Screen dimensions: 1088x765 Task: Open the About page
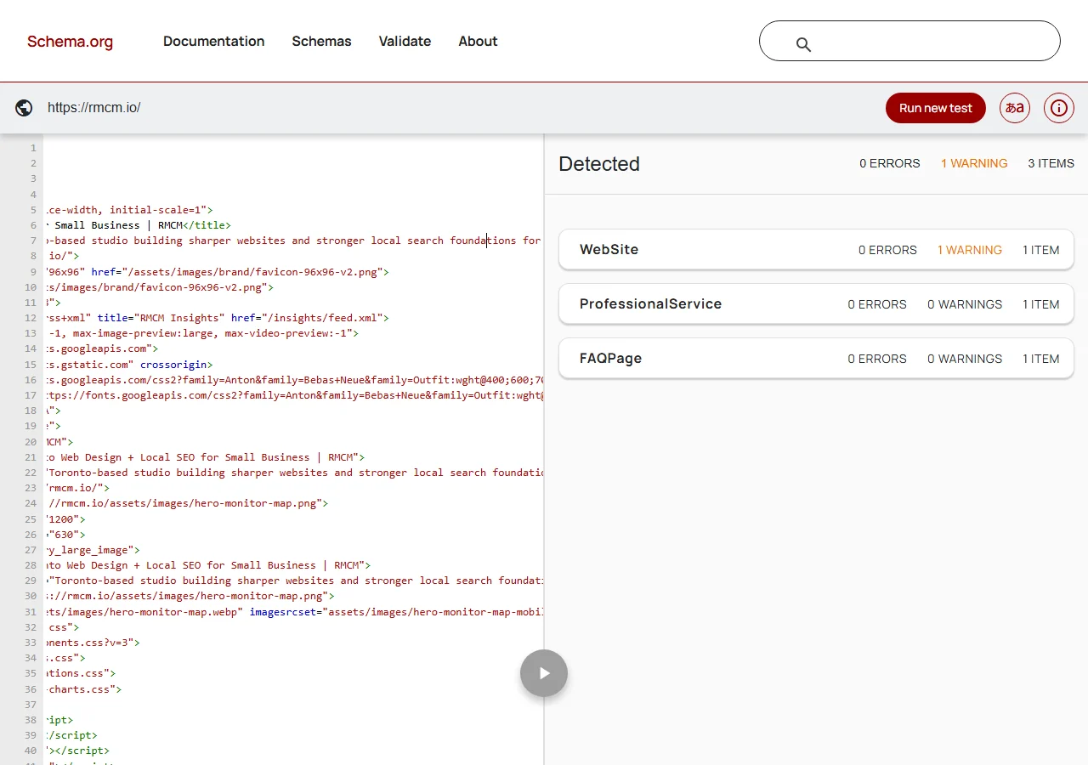(x=478, y=41)
